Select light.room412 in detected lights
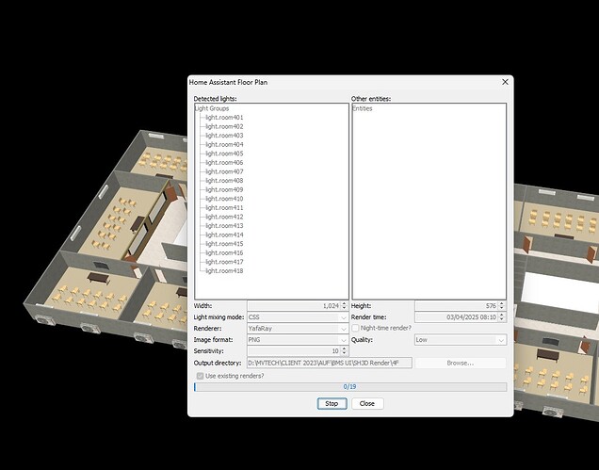The width and height of the screenshot is (599, 470). 224,217
